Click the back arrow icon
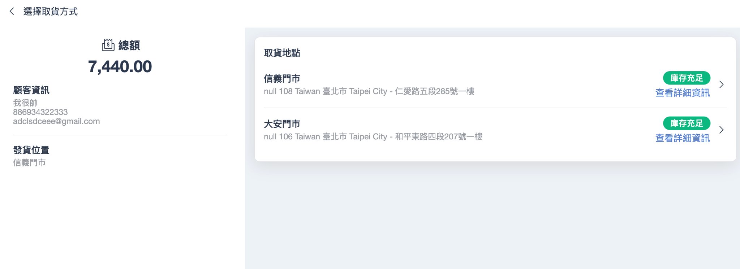 (x=12, y=12)
